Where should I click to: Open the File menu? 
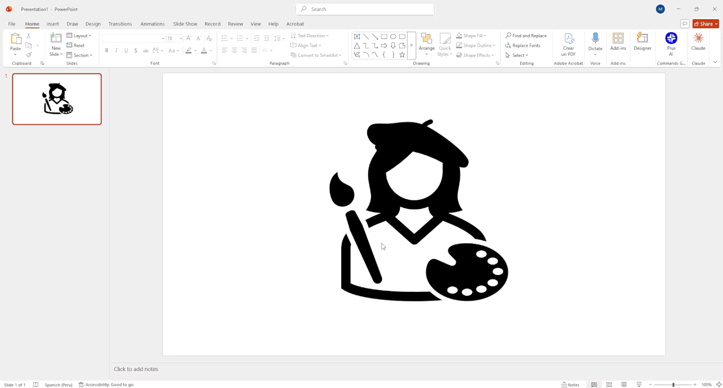pyautogui.click(x=12, y=24)
